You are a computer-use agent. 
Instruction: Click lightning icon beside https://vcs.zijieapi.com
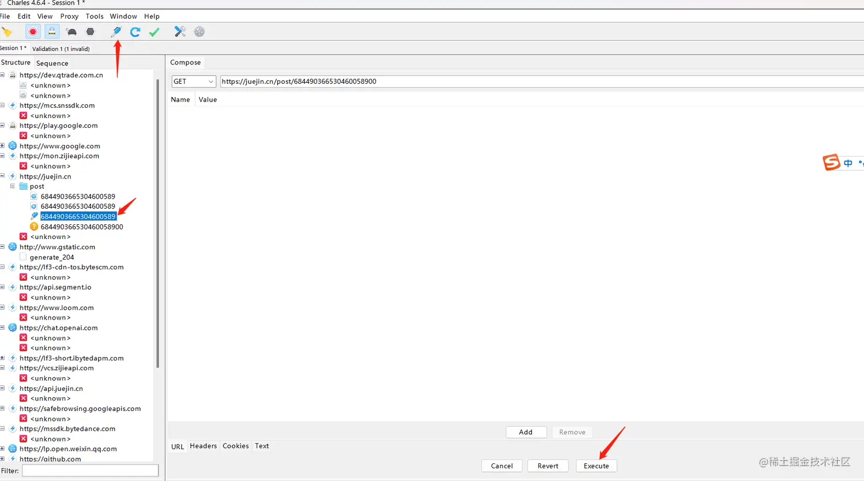pos(13,368)
